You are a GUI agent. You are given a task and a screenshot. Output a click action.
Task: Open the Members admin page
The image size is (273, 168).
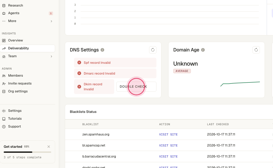click(x=15, y=76)
